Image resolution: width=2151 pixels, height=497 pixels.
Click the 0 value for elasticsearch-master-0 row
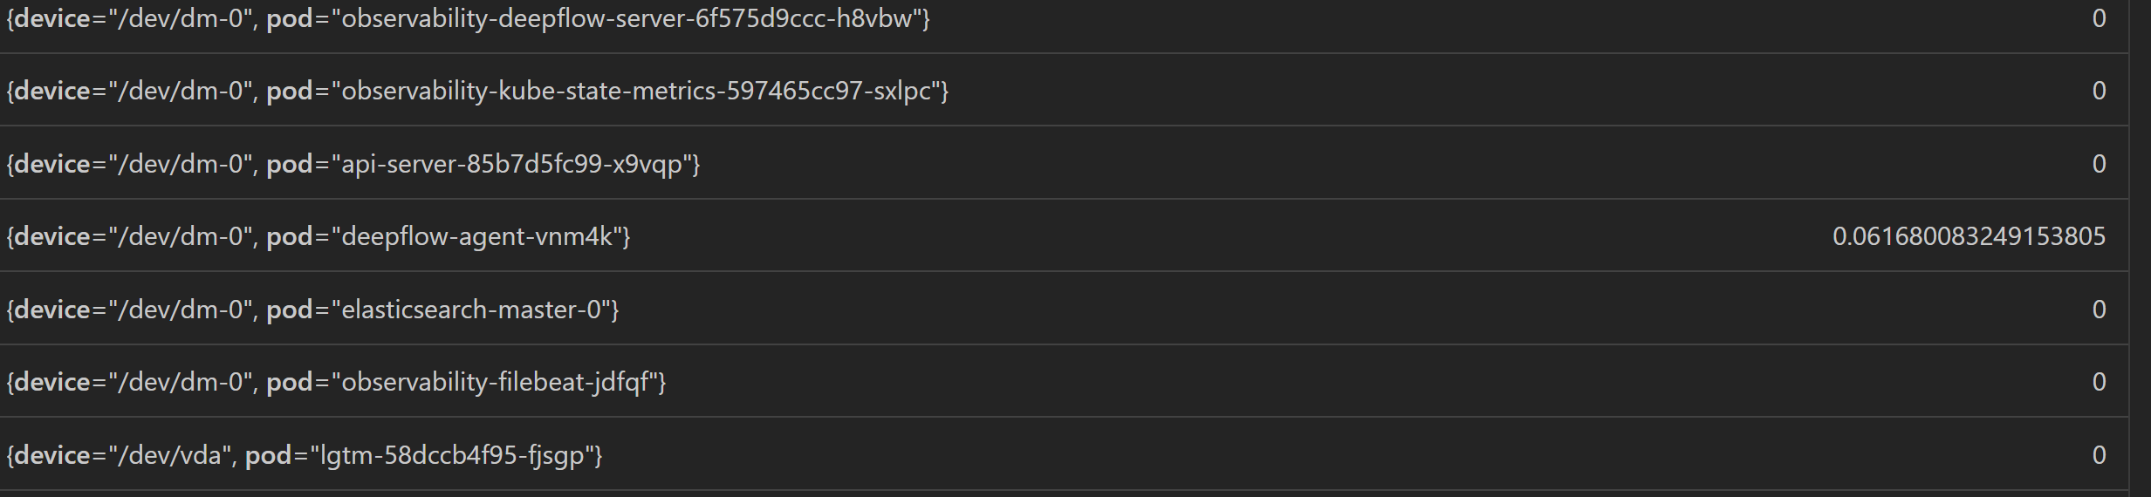tap(2099, 310)
